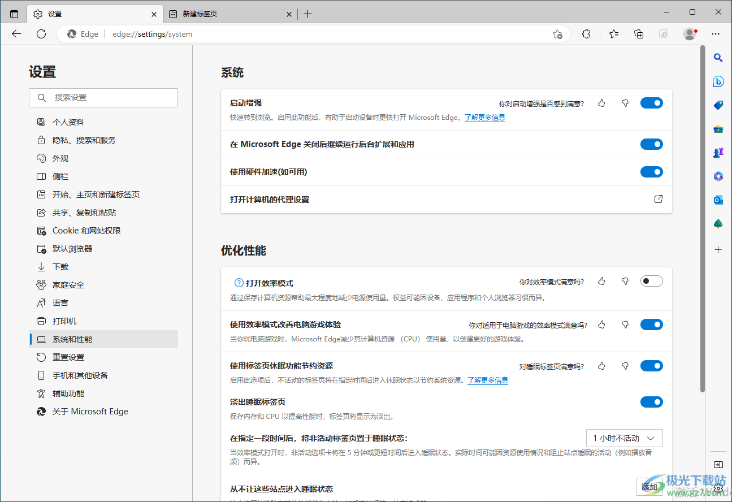Click 了解更多信息 link under tab sleeping
The width and height of the screenshot is (732, 502).
tap(488, 380)
